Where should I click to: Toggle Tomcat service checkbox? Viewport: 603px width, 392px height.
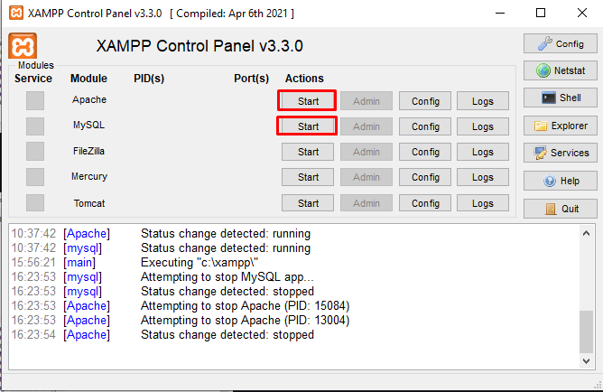(x=35, y=202)
